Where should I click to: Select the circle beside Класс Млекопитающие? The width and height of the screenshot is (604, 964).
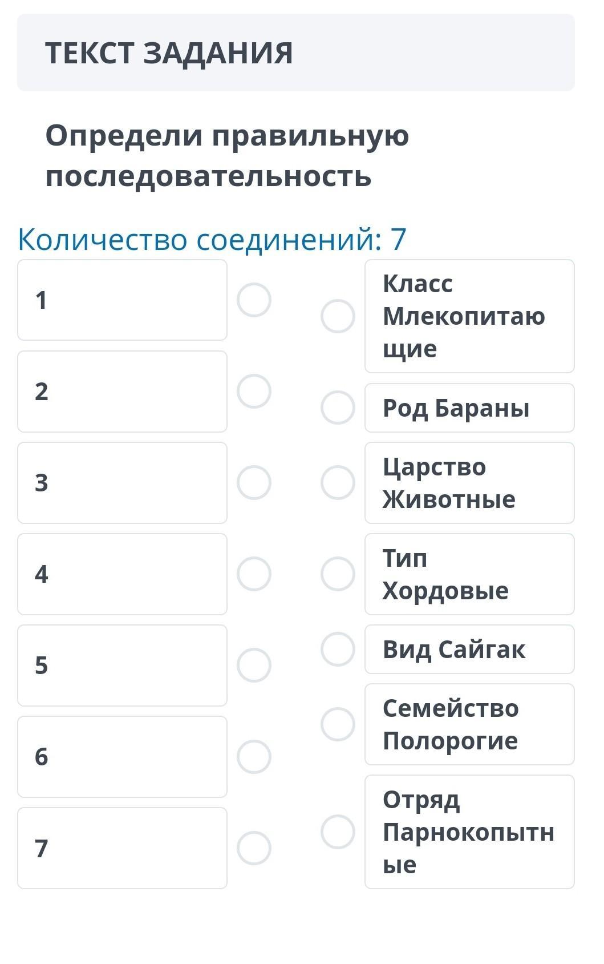[x=338, y=316]
